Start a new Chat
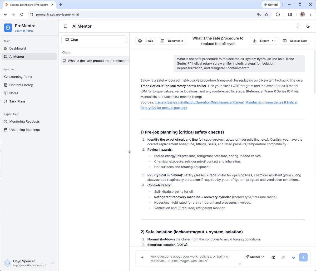316x271 pixels. coord(94,40)
